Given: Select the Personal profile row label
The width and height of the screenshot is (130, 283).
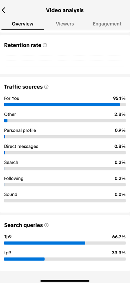Looking at the screenshot, I should point(20,130).
